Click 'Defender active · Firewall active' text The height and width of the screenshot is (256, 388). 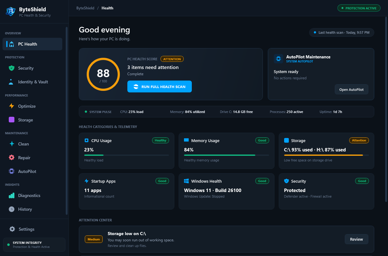tap(308, 197)
